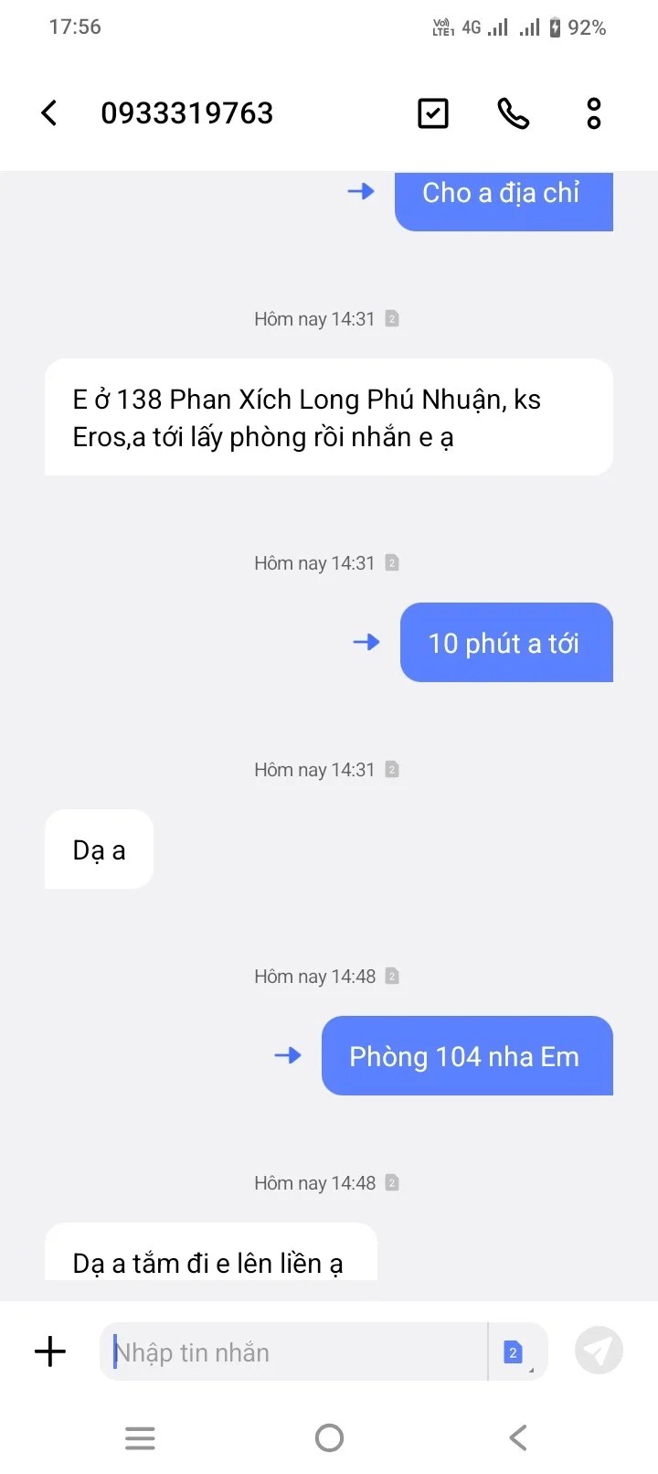
Task: Tap the paper-plane send button
Action: (599, 1351)
